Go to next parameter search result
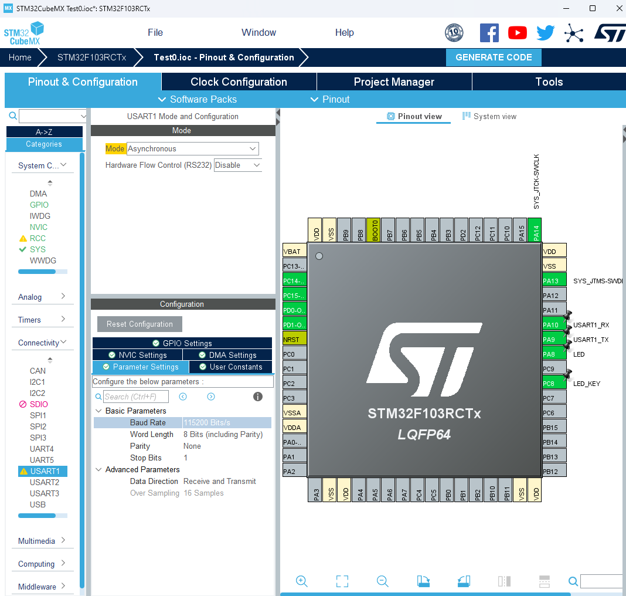 point(211,397)
